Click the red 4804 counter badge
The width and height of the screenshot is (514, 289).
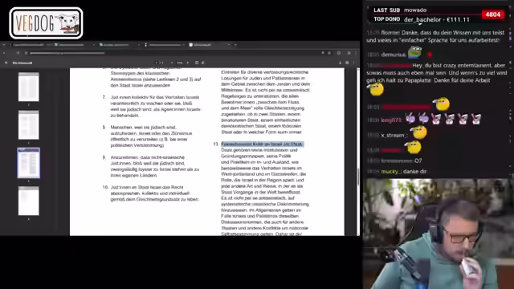[492, 14]
